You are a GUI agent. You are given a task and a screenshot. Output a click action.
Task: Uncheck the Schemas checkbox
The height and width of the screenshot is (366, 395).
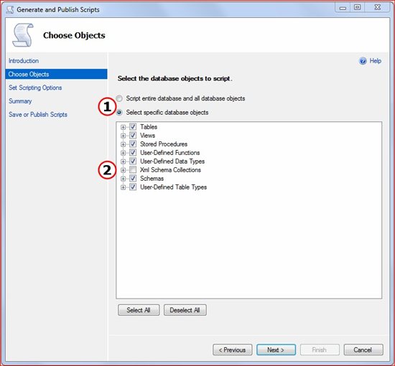(x=133, y=178)
